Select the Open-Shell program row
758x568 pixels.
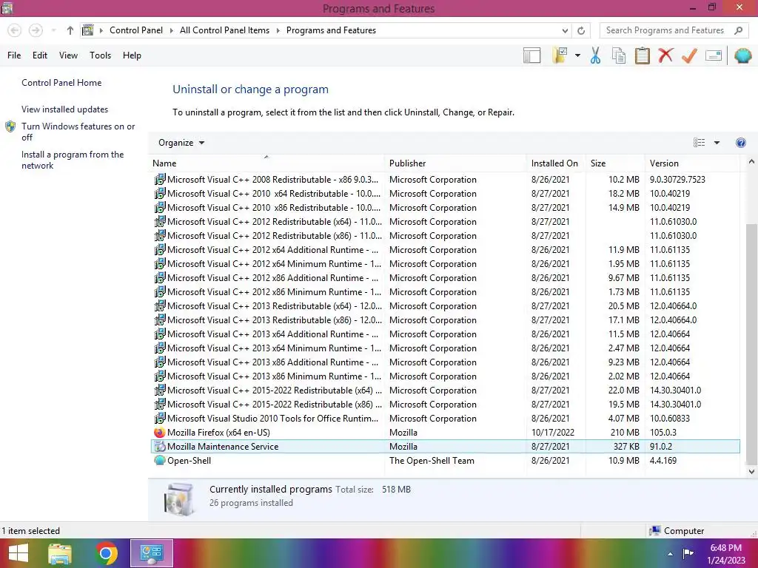pos(445,461)
